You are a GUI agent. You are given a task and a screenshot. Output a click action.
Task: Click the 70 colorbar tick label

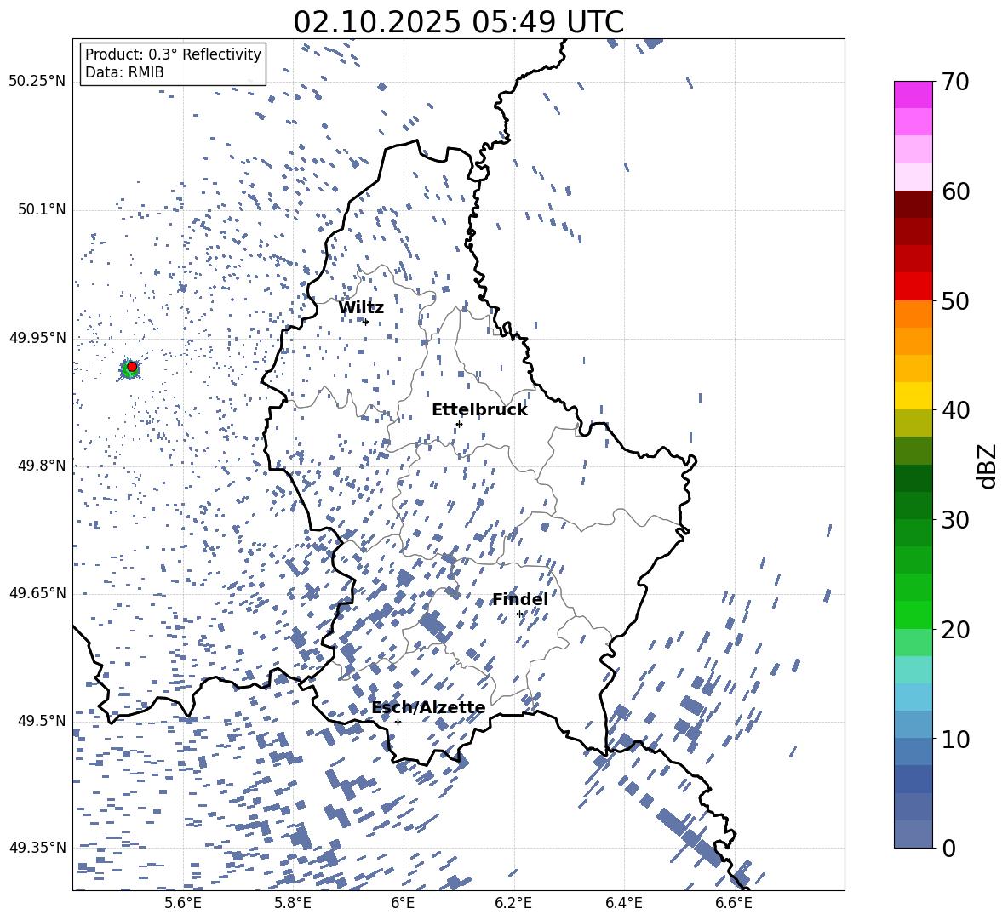(954, 82)
